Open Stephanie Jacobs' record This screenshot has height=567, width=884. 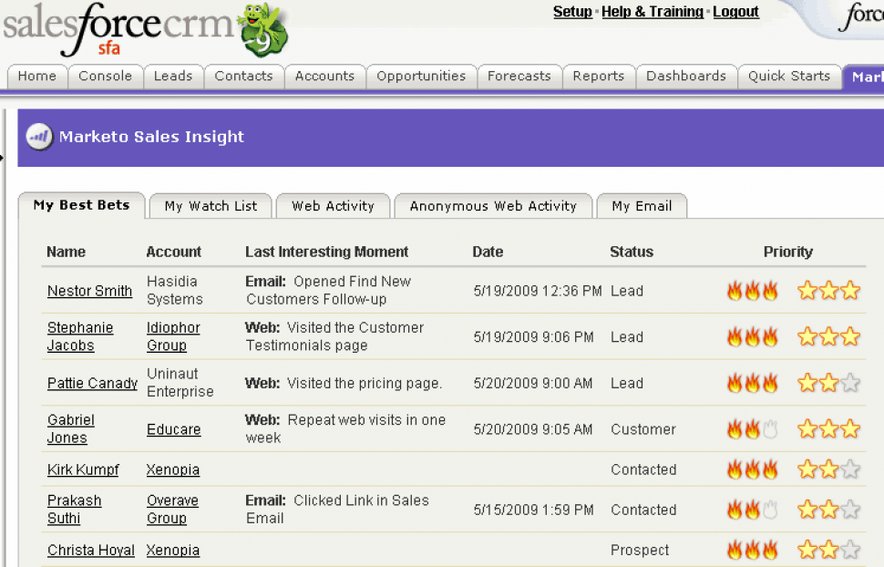(80, 336)
